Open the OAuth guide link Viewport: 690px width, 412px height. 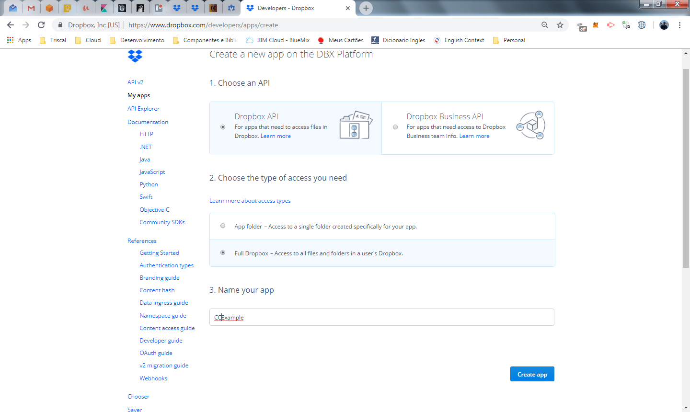pos(156,353)
